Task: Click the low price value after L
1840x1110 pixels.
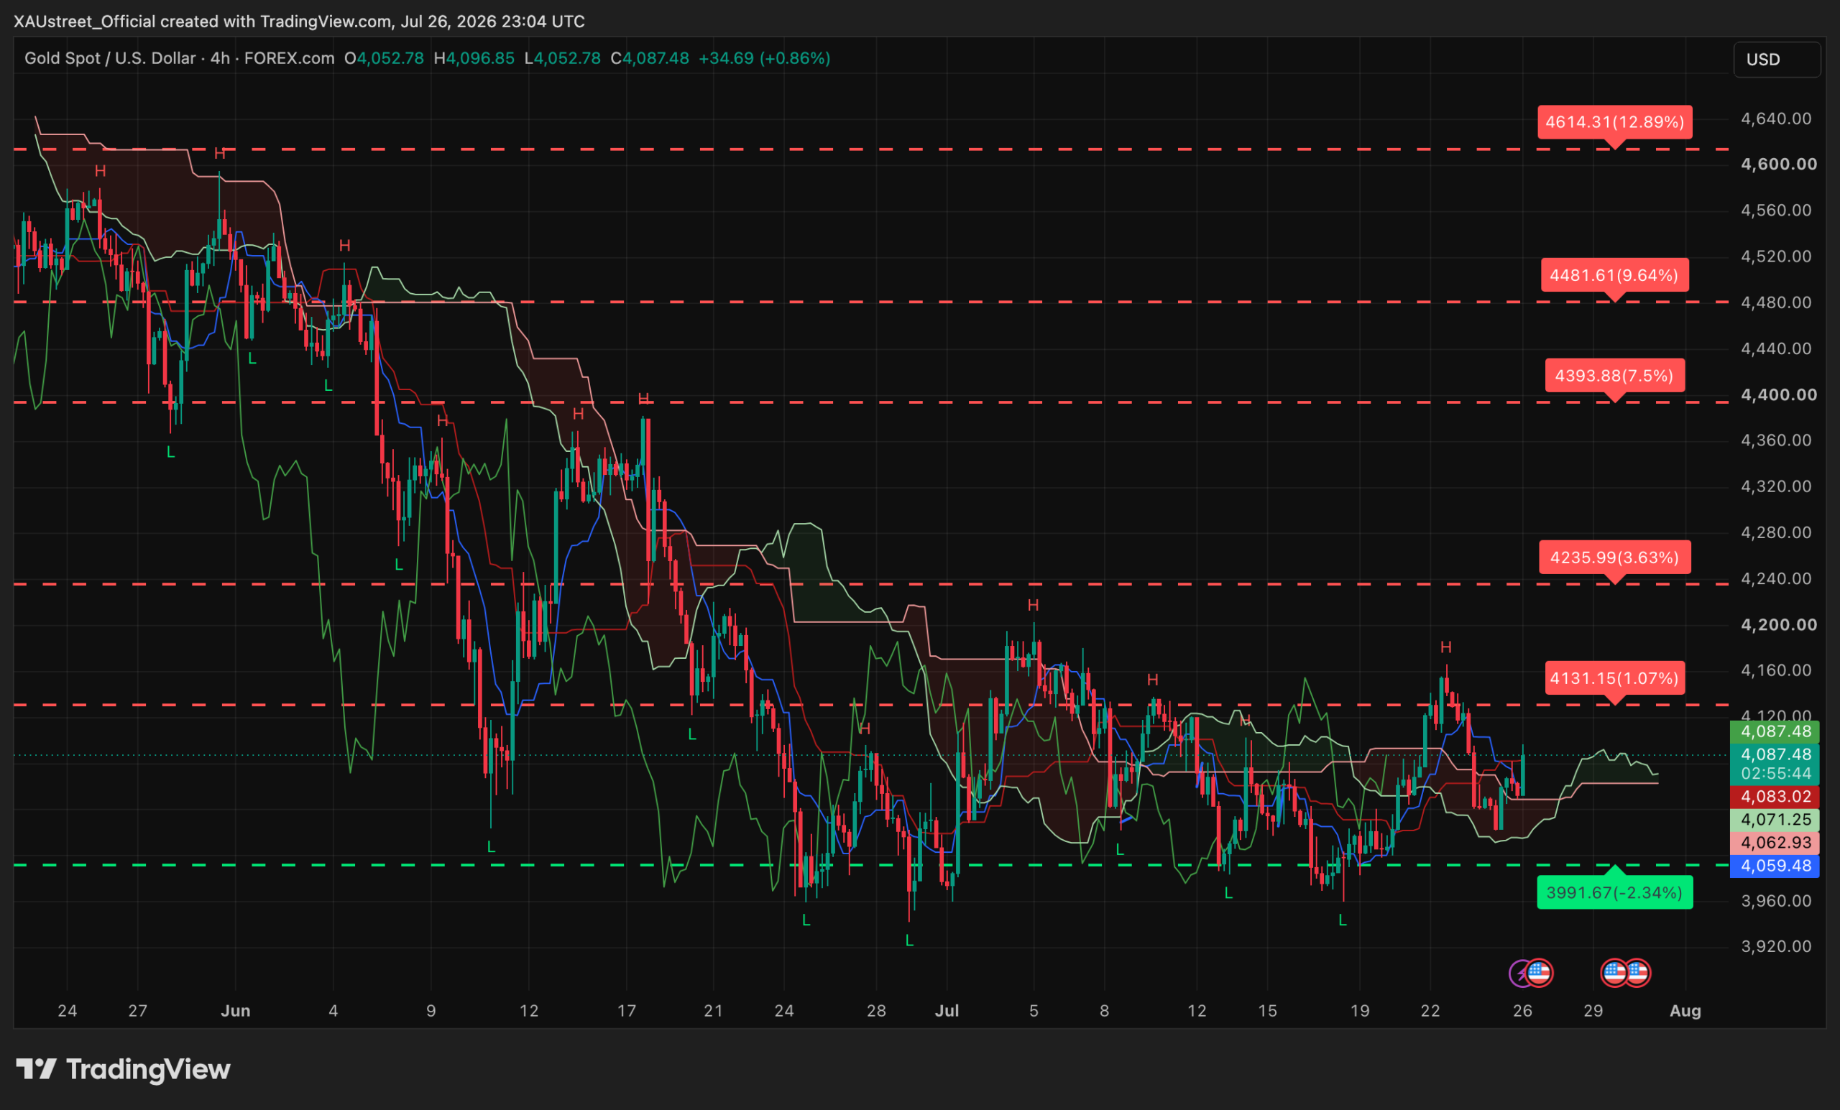Action: point(567,58)
